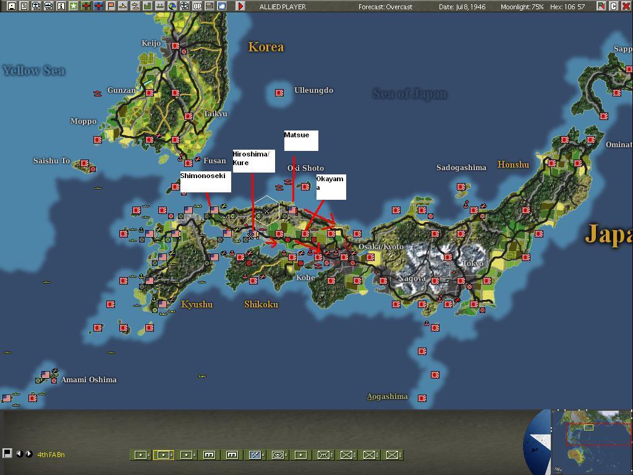Click the 'Osaka/Kyoto' map label

pos(381,246)
